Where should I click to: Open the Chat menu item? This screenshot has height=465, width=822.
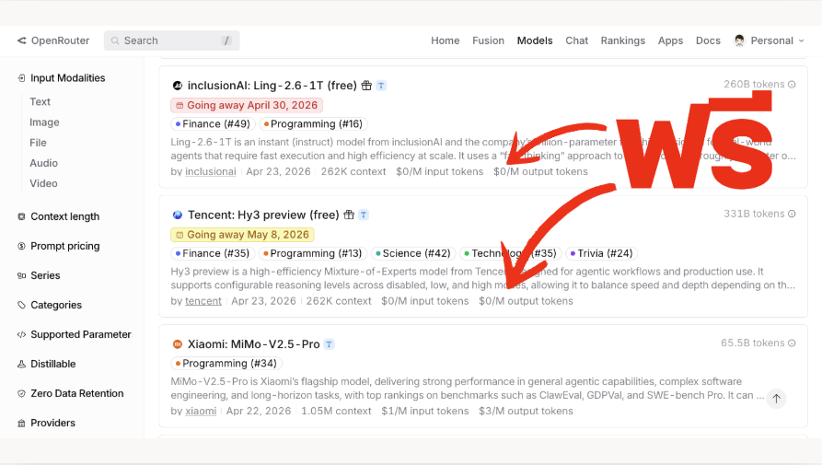[x=576, y=41]
